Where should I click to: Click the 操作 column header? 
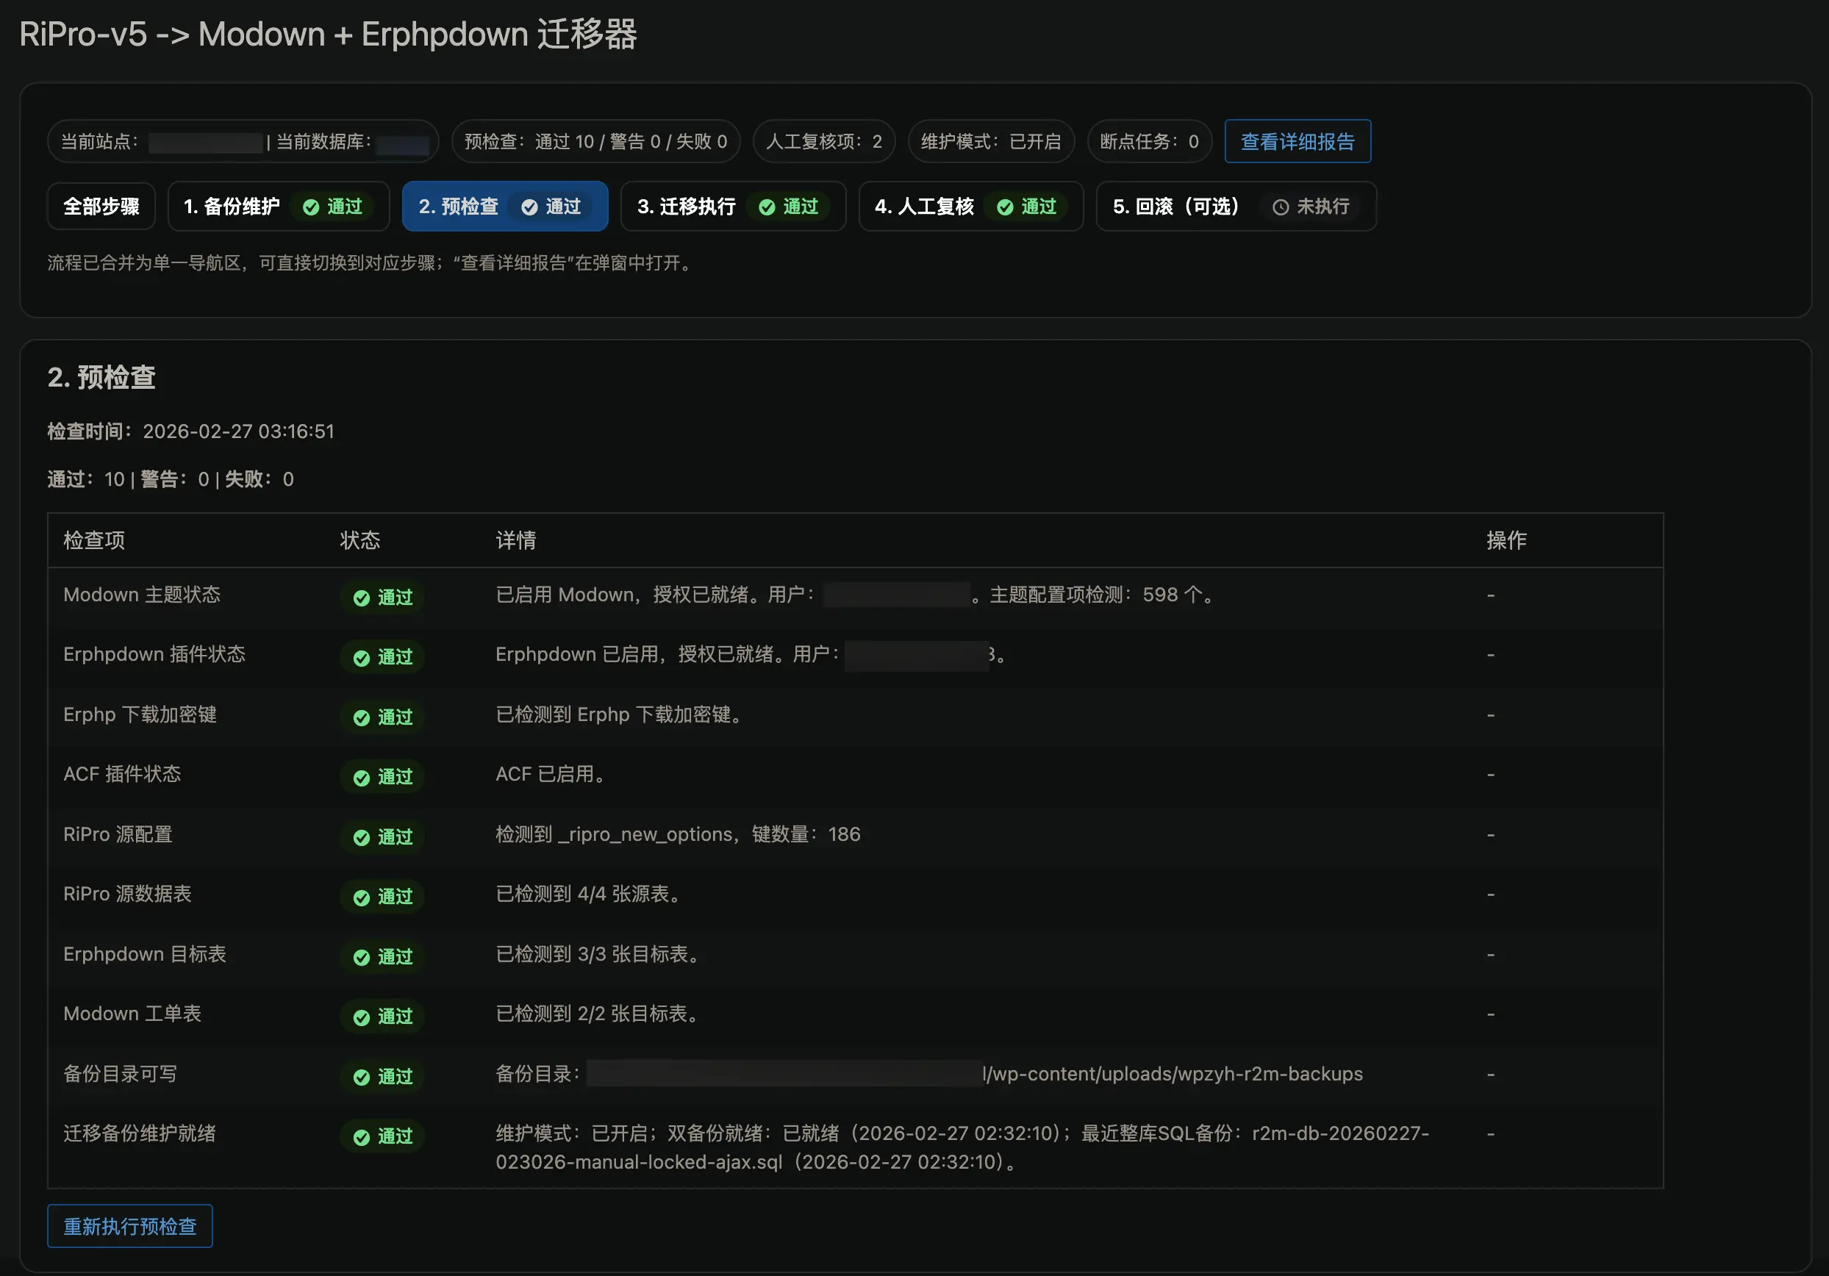tap(1506, 540)
